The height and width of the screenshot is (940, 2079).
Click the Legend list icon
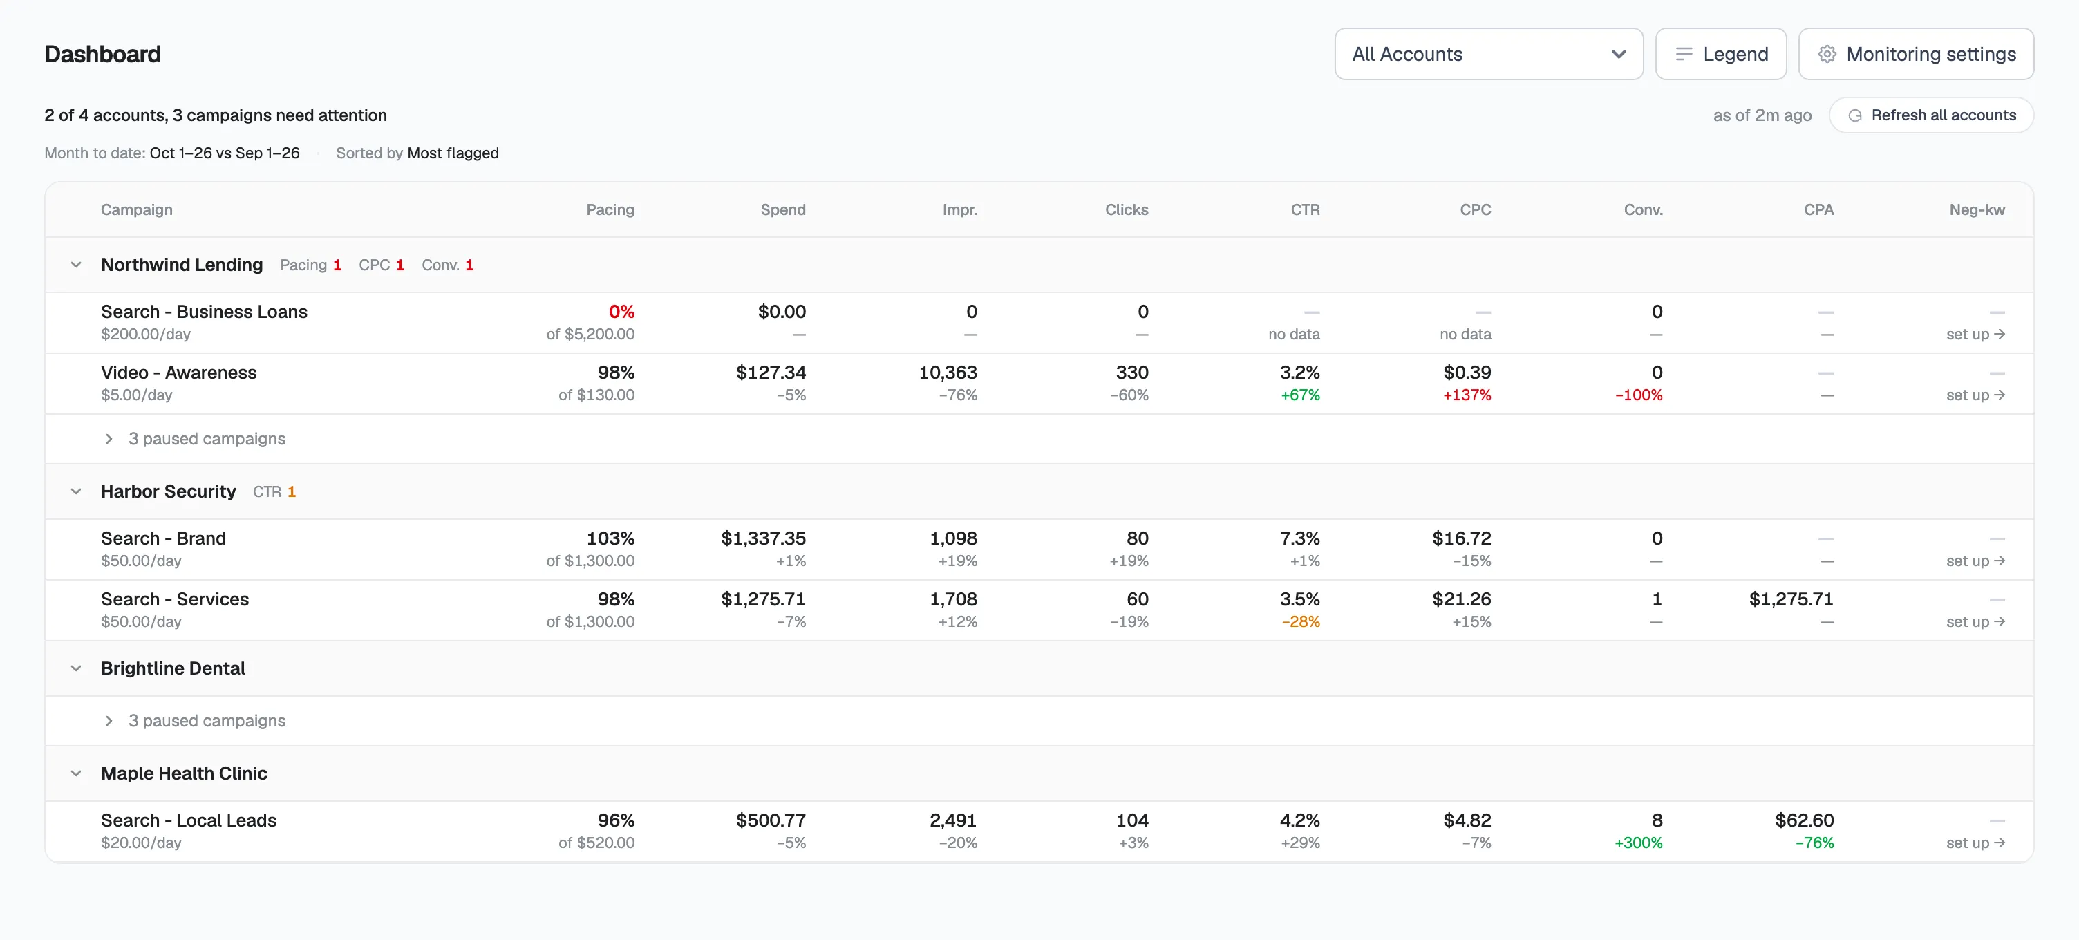click(x=1684, y=54)
